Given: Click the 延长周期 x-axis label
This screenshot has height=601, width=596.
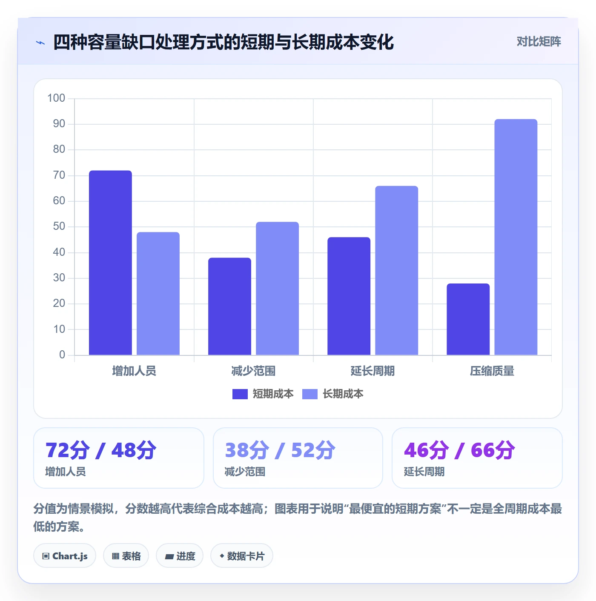Looking at the screenshot, I should pyautogui.click(x=372, y=371).
